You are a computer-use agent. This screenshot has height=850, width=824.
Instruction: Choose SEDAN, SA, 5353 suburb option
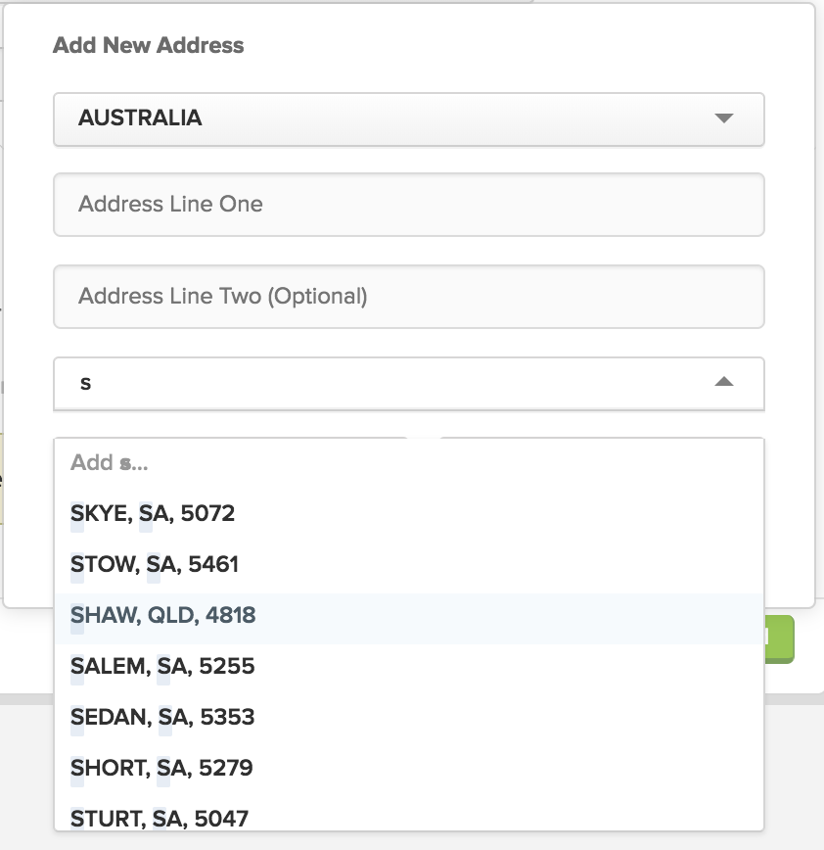point(408,717)
